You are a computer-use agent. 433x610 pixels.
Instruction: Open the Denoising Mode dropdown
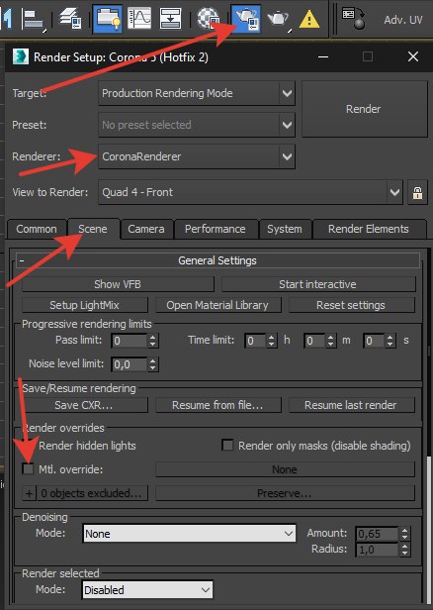click(x=189, y=534)
